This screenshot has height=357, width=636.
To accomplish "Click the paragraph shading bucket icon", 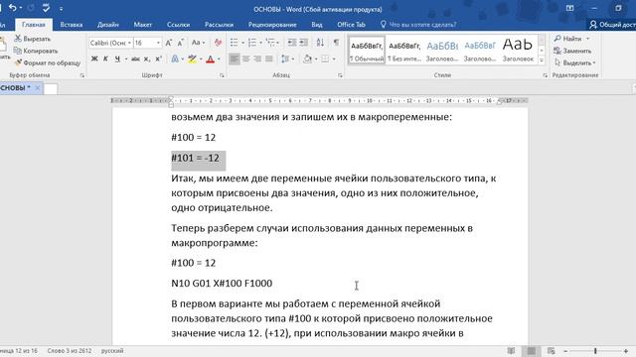I will tap(307, 59).
